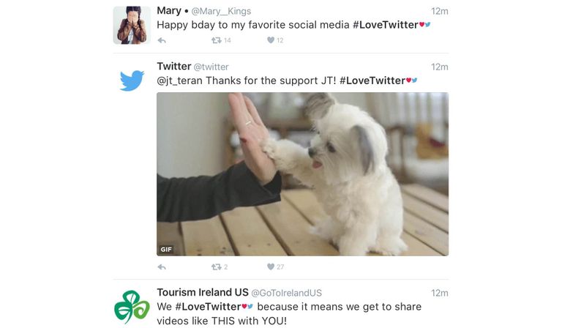This screenshot has width=562, height=328.
Task: Open Mary's profile picture
Action: (132, 25)
